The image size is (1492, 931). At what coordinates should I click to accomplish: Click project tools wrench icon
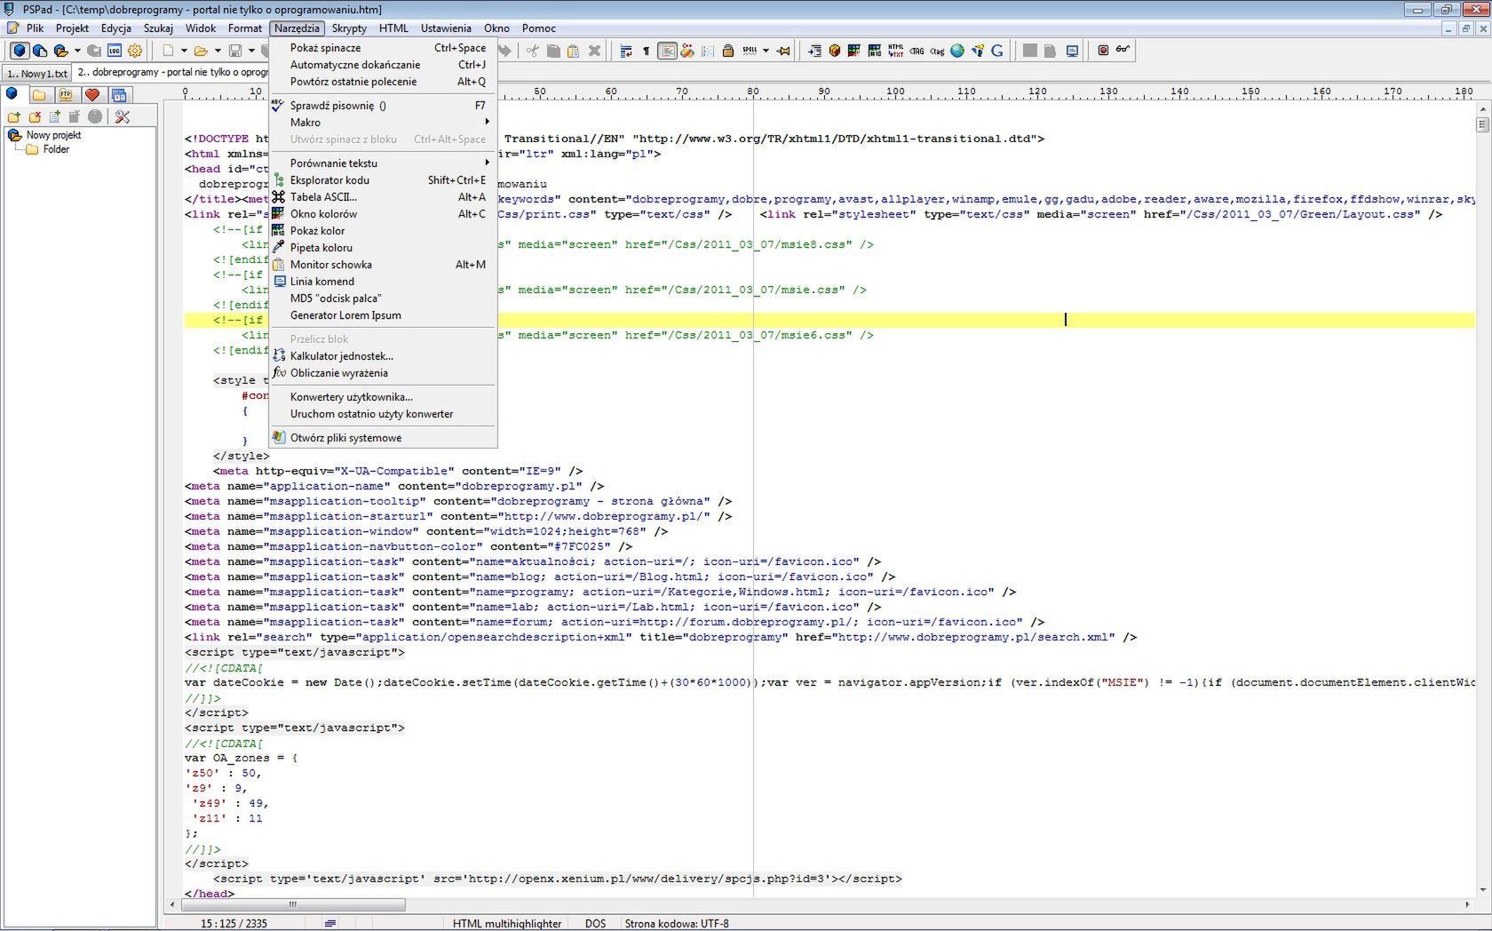(123, 116)
